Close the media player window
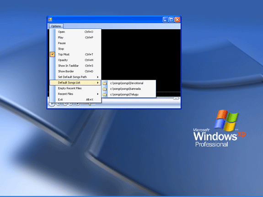Screen dimensions: 263x197 tap(177, 20)
